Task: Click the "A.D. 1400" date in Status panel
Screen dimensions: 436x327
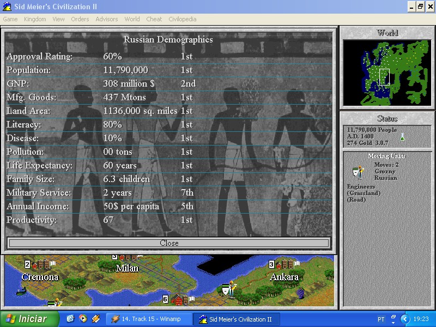Action: [x=360, y=136]
